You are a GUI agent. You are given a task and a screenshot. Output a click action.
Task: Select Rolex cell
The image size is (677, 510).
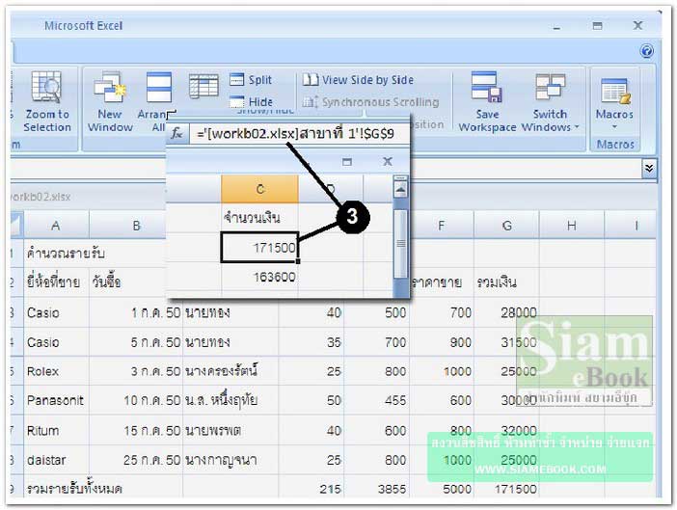point(56,371)
